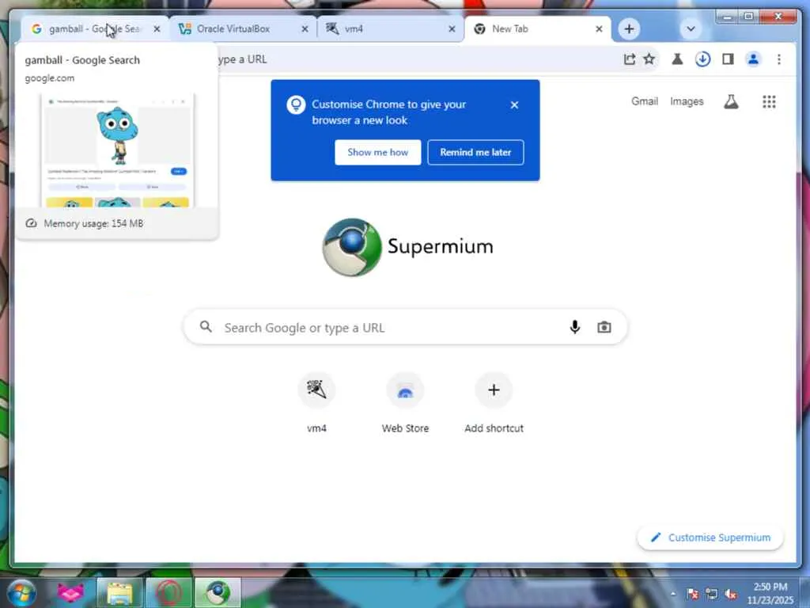
Task: Open a new tab with the plus button
Action: tap(629, 29)
